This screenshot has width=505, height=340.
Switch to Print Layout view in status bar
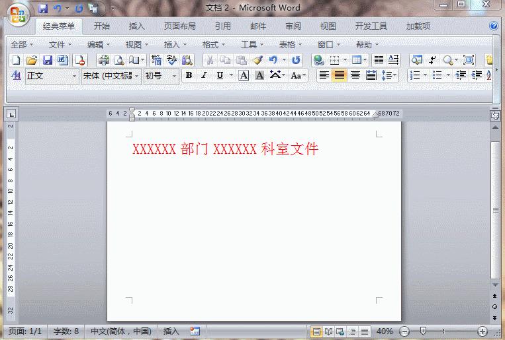click(316, 331)
